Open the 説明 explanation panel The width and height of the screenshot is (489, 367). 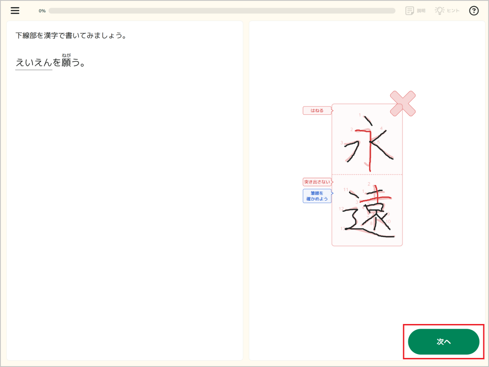pyautogui.click(x=415, y=11)
